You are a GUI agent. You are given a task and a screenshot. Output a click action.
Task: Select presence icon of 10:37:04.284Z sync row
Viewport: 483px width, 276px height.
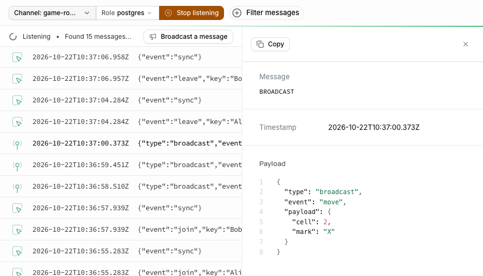[x=17, y=100]
